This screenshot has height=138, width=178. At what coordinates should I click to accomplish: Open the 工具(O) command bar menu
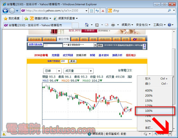(x=159, y=25)
